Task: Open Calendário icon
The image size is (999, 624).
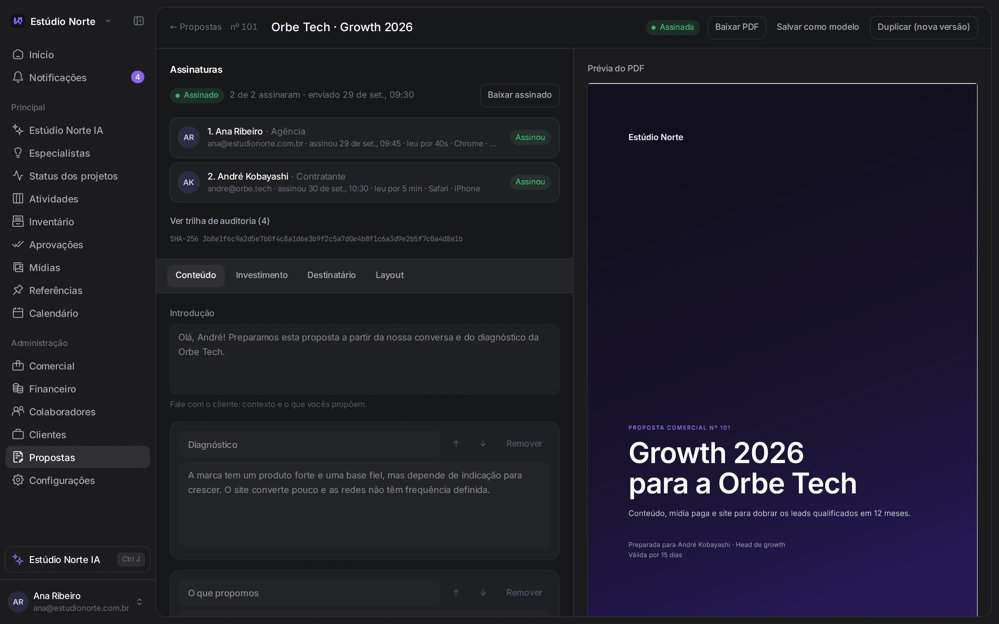Action: 18,313
